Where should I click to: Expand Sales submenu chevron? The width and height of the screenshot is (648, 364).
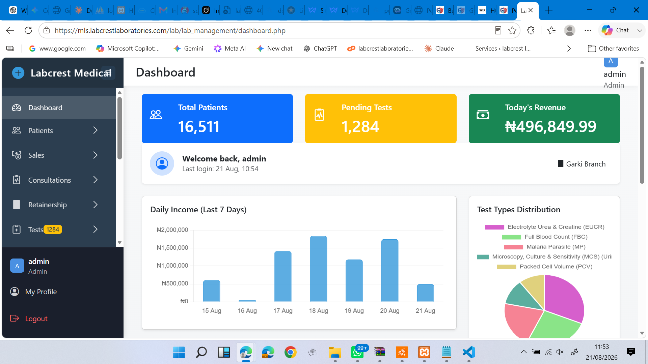pyautogui.click(x=96, y=155)
